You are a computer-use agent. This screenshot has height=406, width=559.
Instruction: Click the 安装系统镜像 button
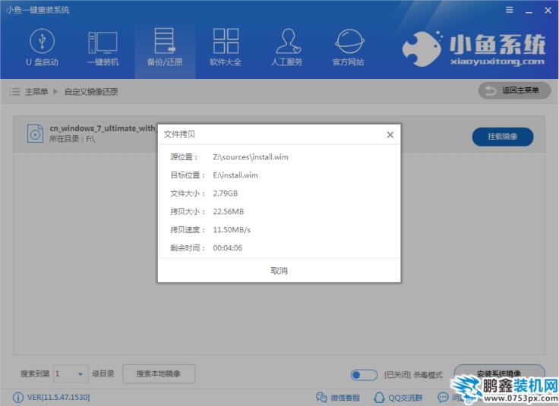tap(499, 373)
